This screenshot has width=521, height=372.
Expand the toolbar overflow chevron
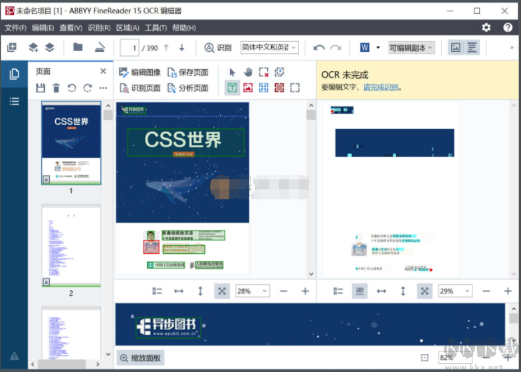coord(512,48)
